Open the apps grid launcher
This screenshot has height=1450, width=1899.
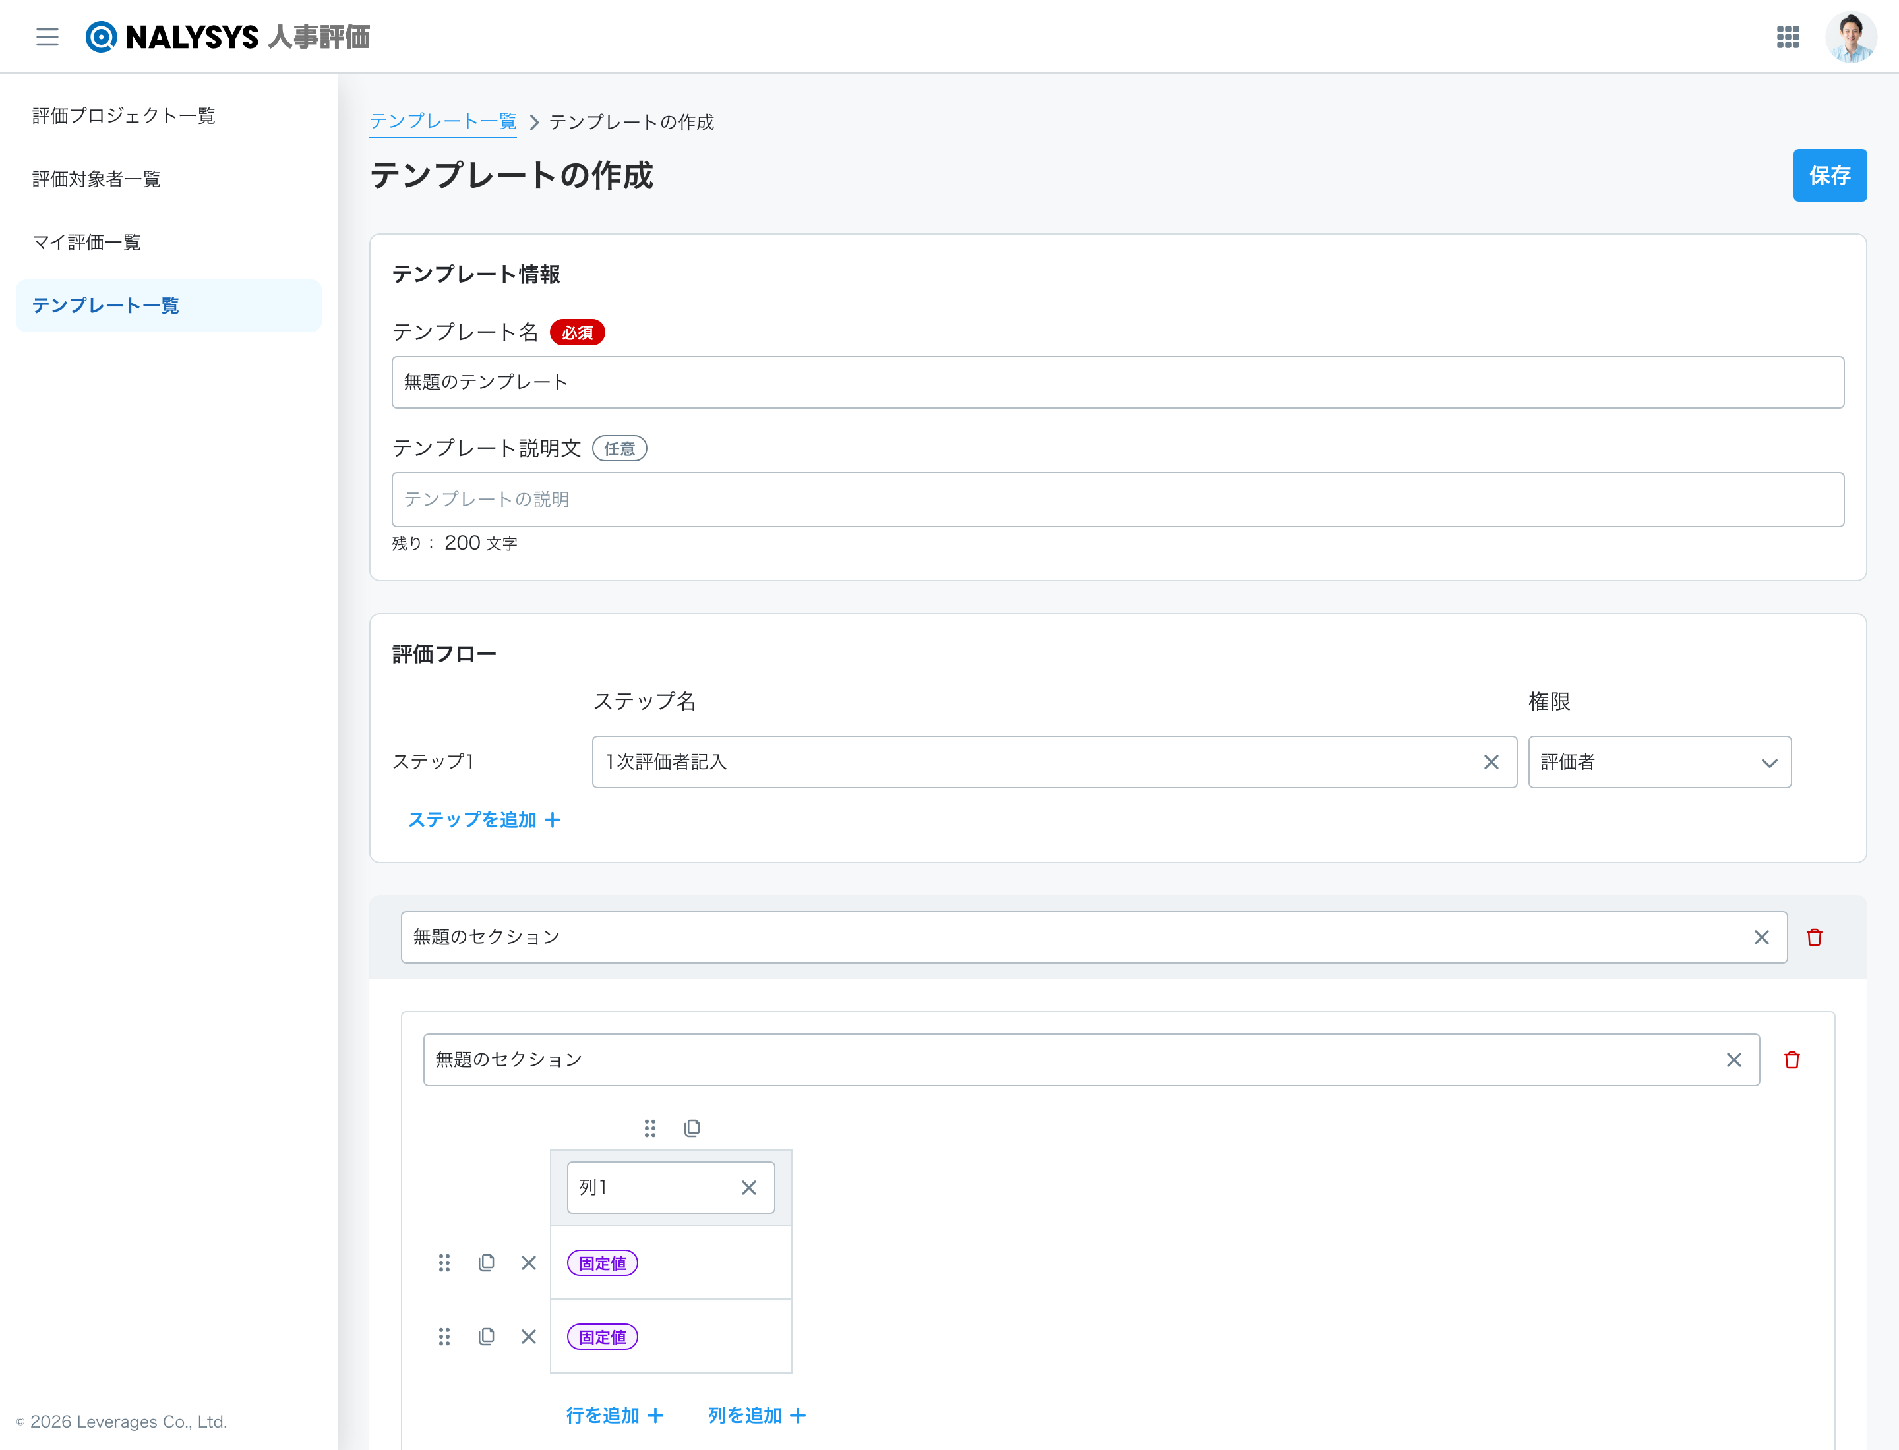(x=1788, y=37)
